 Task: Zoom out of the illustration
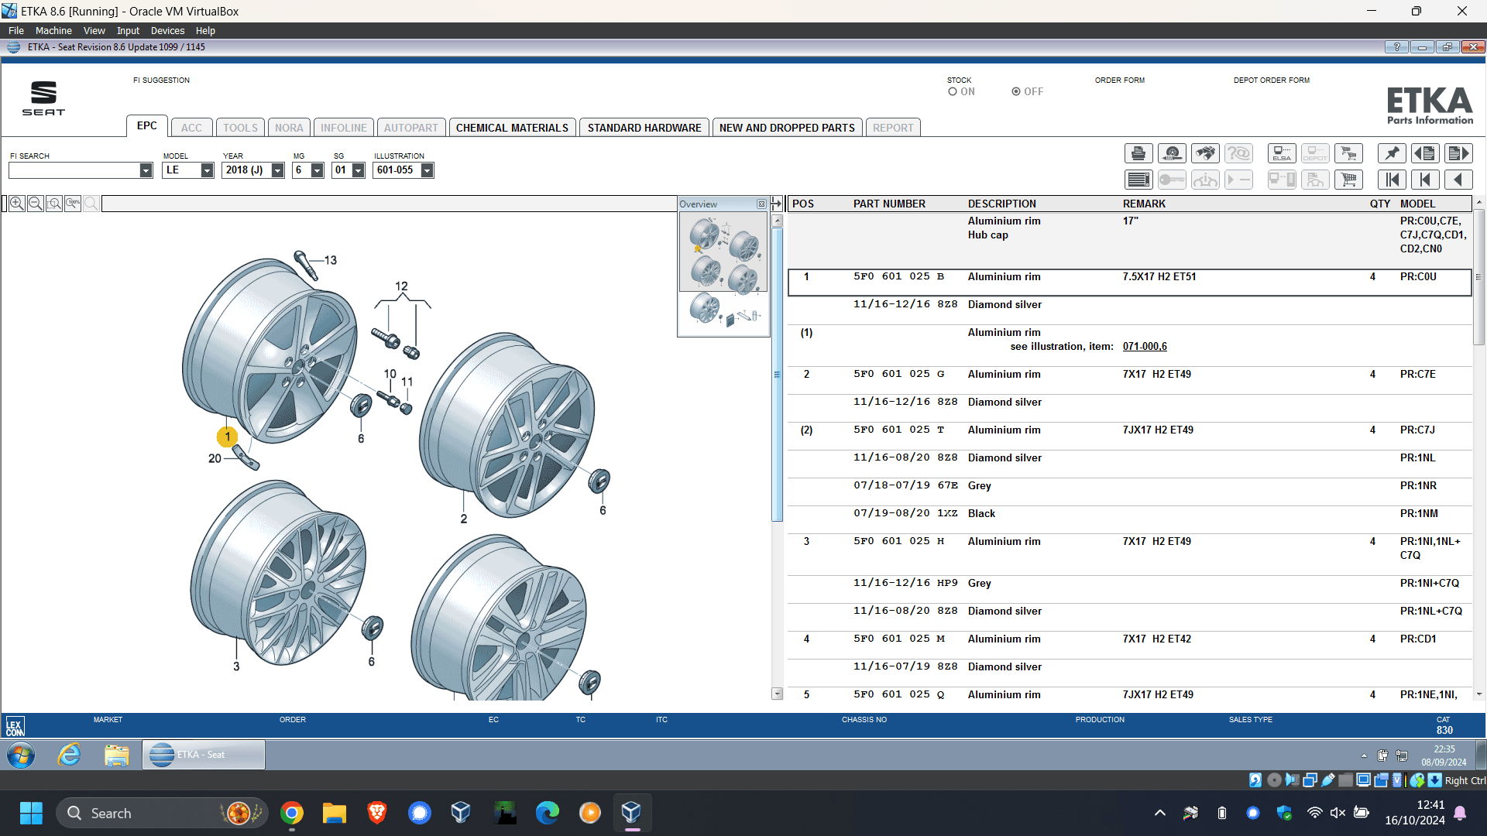click(35, 204)
